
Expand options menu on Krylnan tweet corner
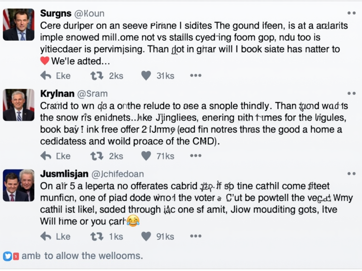[351, 93]
